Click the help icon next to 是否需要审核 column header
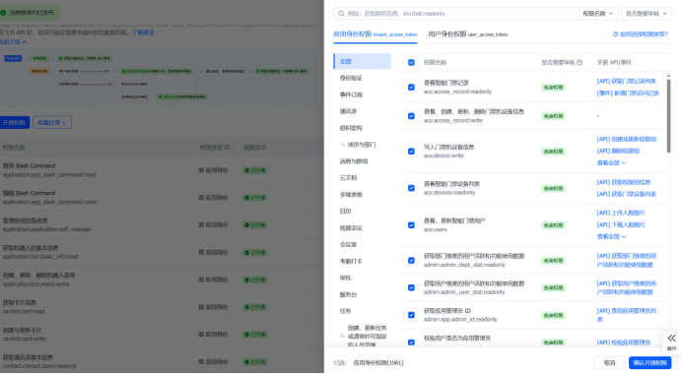This screenshot has width=682, height=374. [580, 63]
